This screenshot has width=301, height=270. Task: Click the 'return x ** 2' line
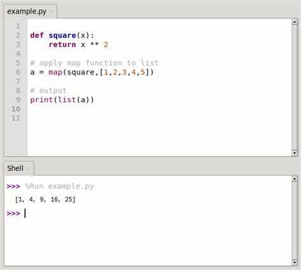pos(79,45)
